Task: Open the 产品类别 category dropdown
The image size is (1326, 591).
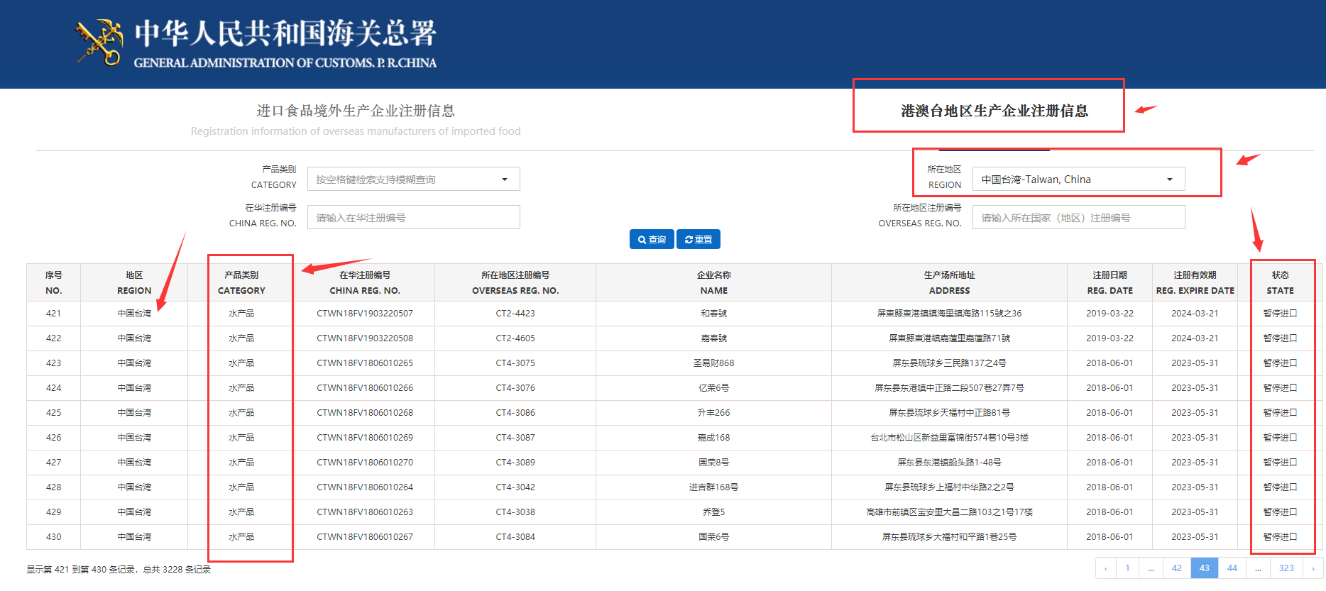Action: [413, 179]
